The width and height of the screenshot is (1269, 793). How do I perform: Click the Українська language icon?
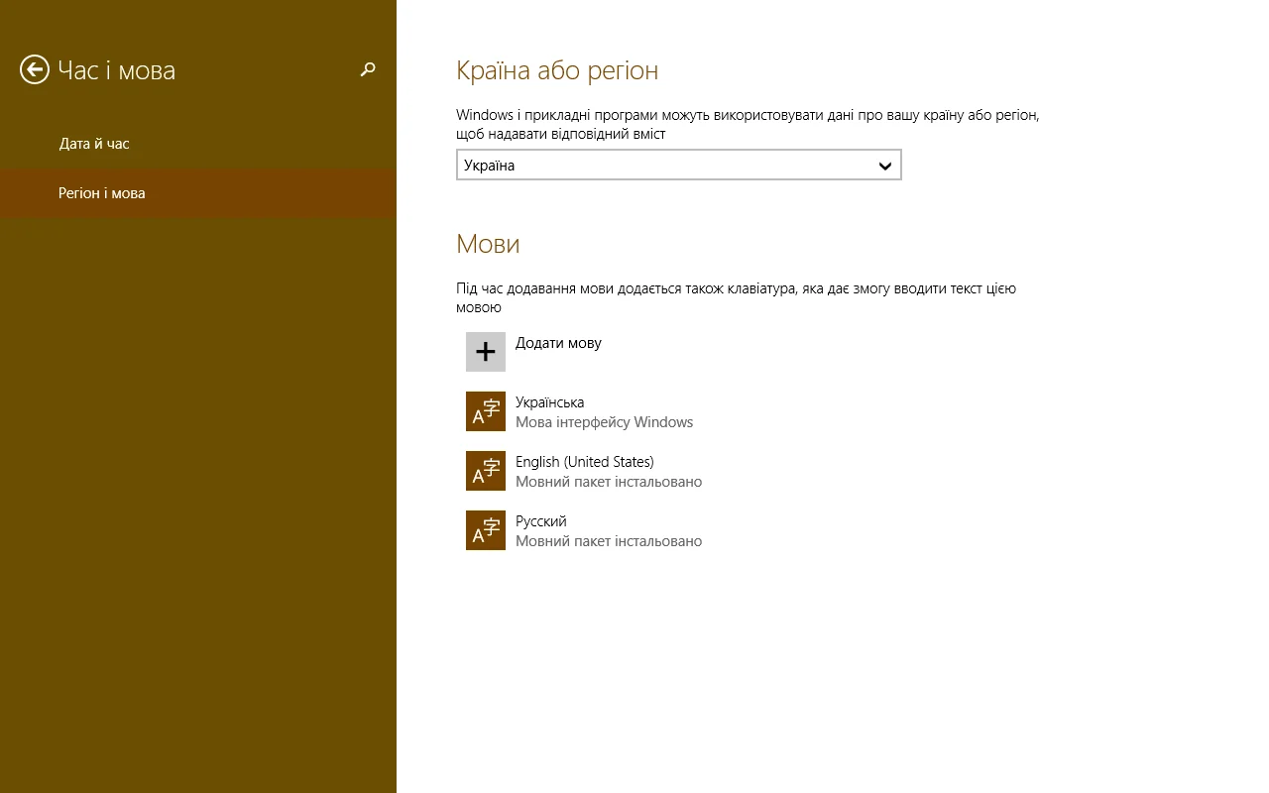(486, 411)
